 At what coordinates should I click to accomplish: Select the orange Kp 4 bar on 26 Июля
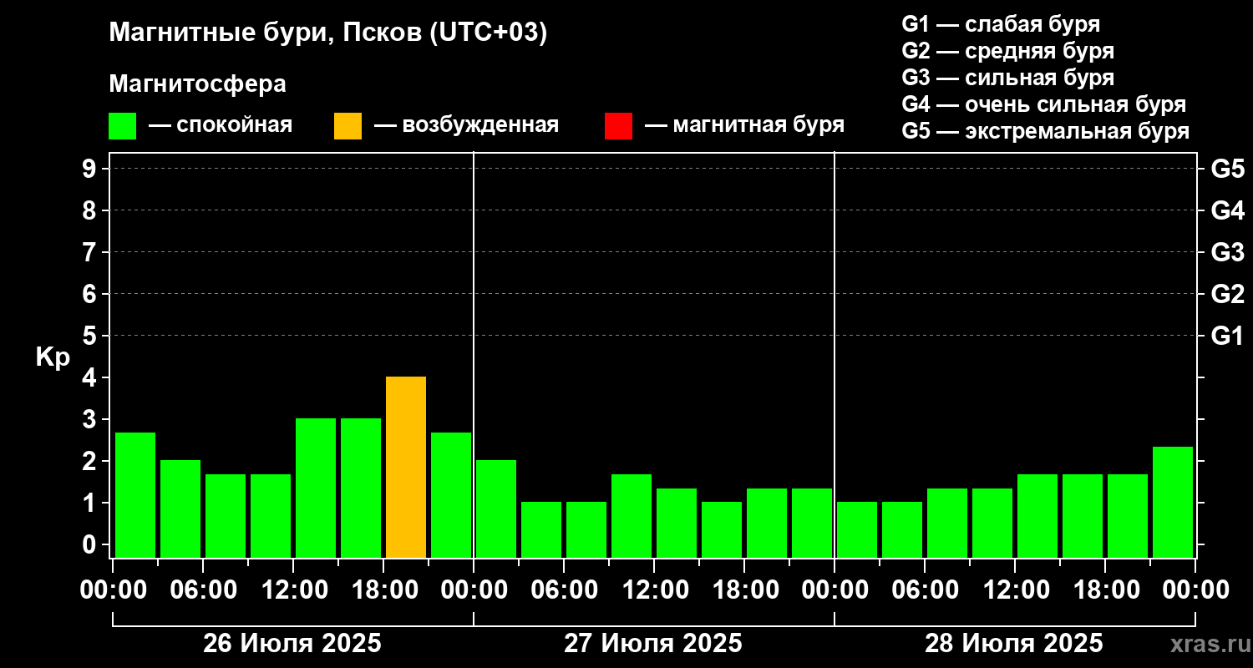406,467
